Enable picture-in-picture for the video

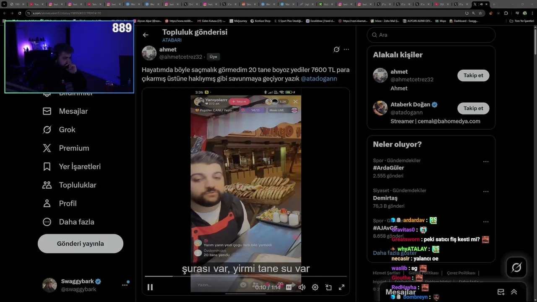coord(328,287)
